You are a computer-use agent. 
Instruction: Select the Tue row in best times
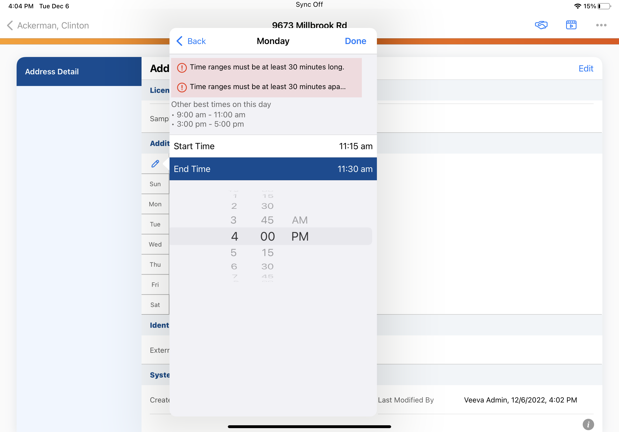pos(155,224)
